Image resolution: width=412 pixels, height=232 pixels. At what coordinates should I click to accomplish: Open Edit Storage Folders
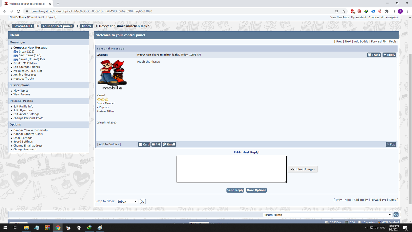(26, 67)
